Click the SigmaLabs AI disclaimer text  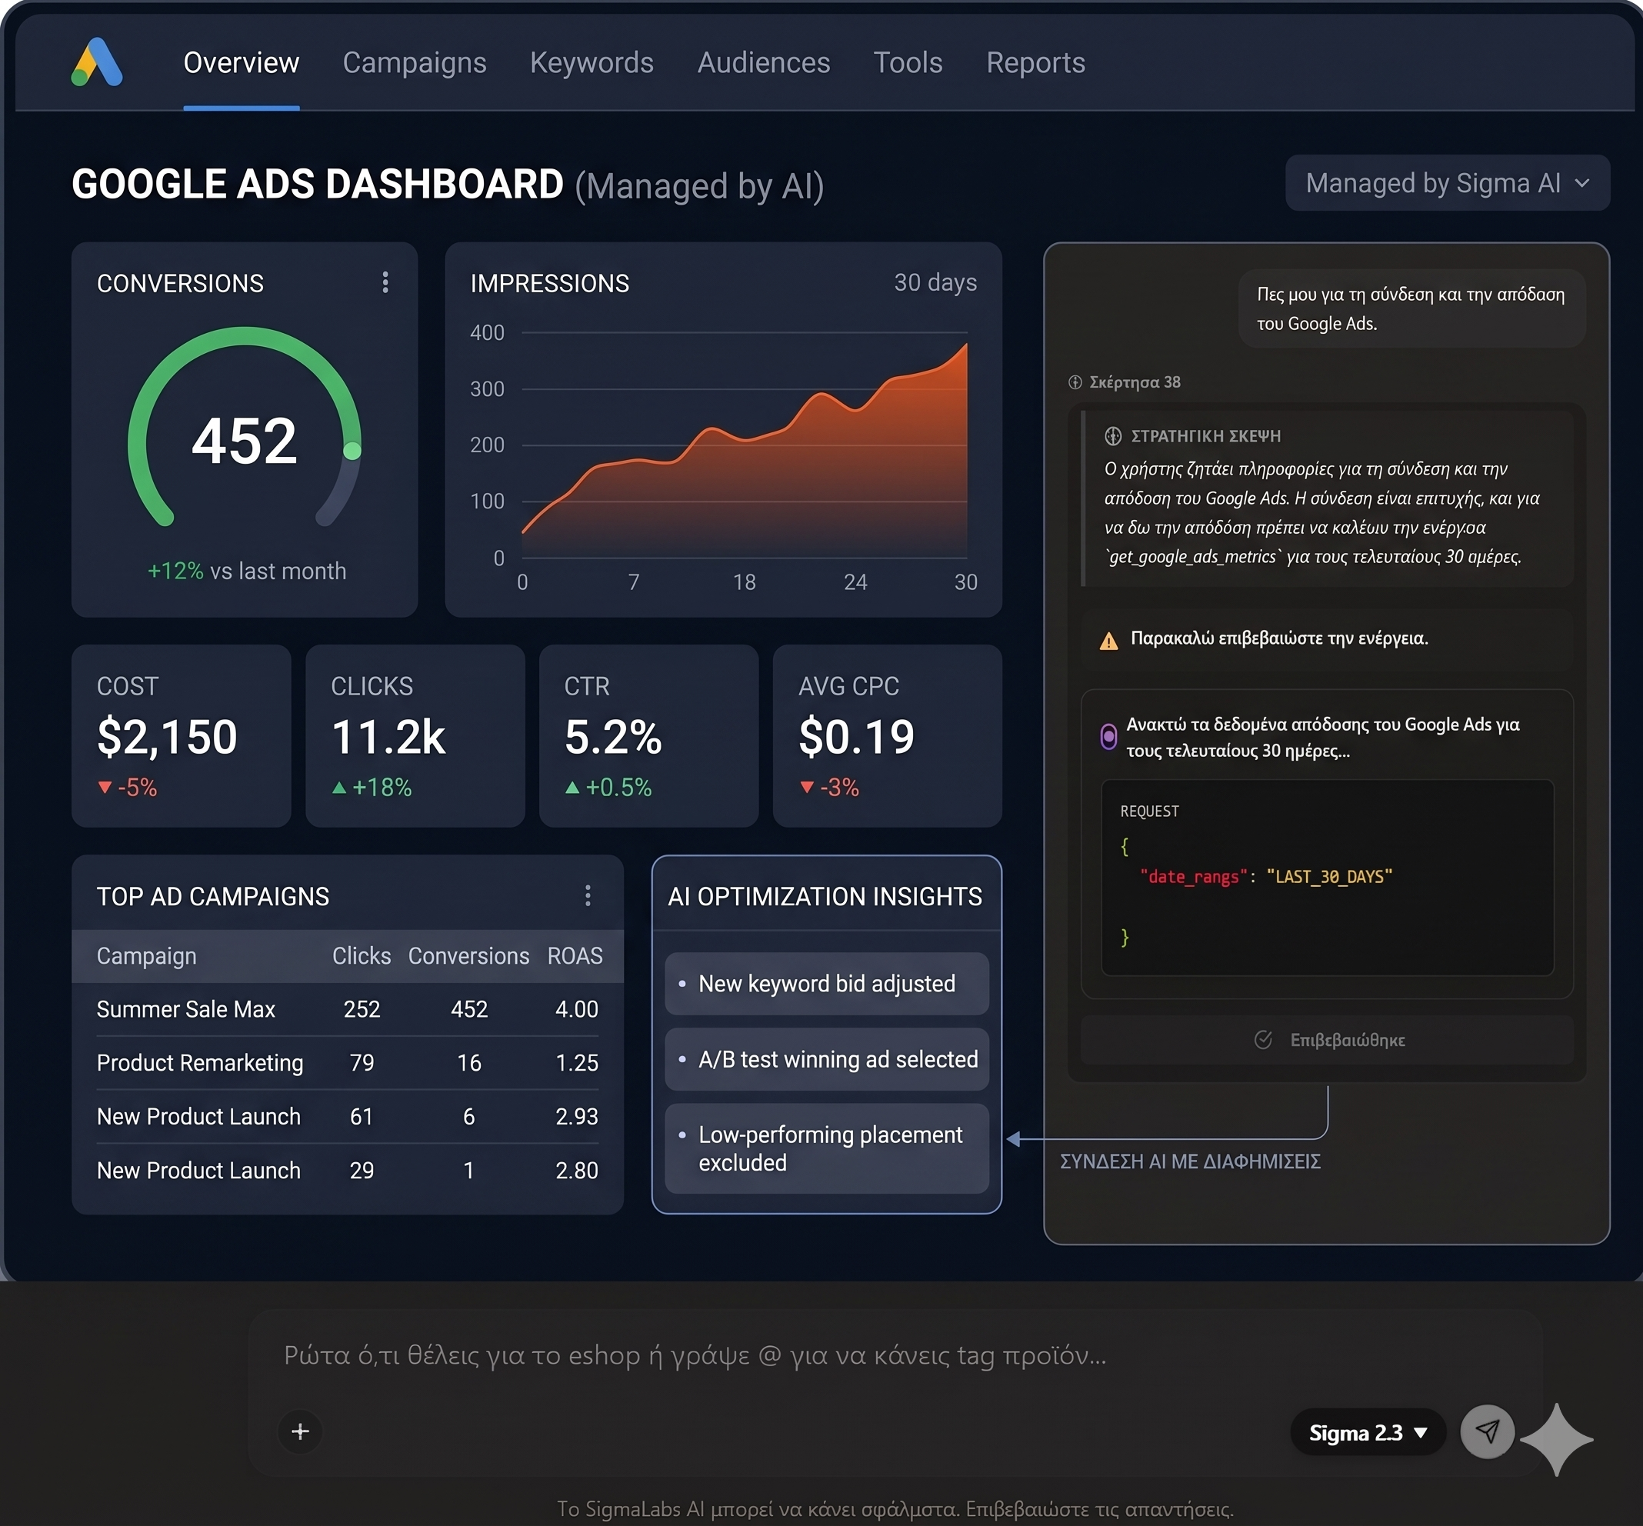(x=895, y=1508)
